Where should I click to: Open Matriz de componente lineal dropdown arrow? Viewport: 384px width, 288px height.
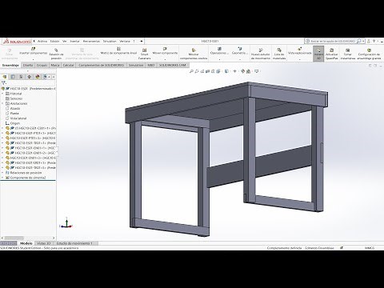click(118, 59)
